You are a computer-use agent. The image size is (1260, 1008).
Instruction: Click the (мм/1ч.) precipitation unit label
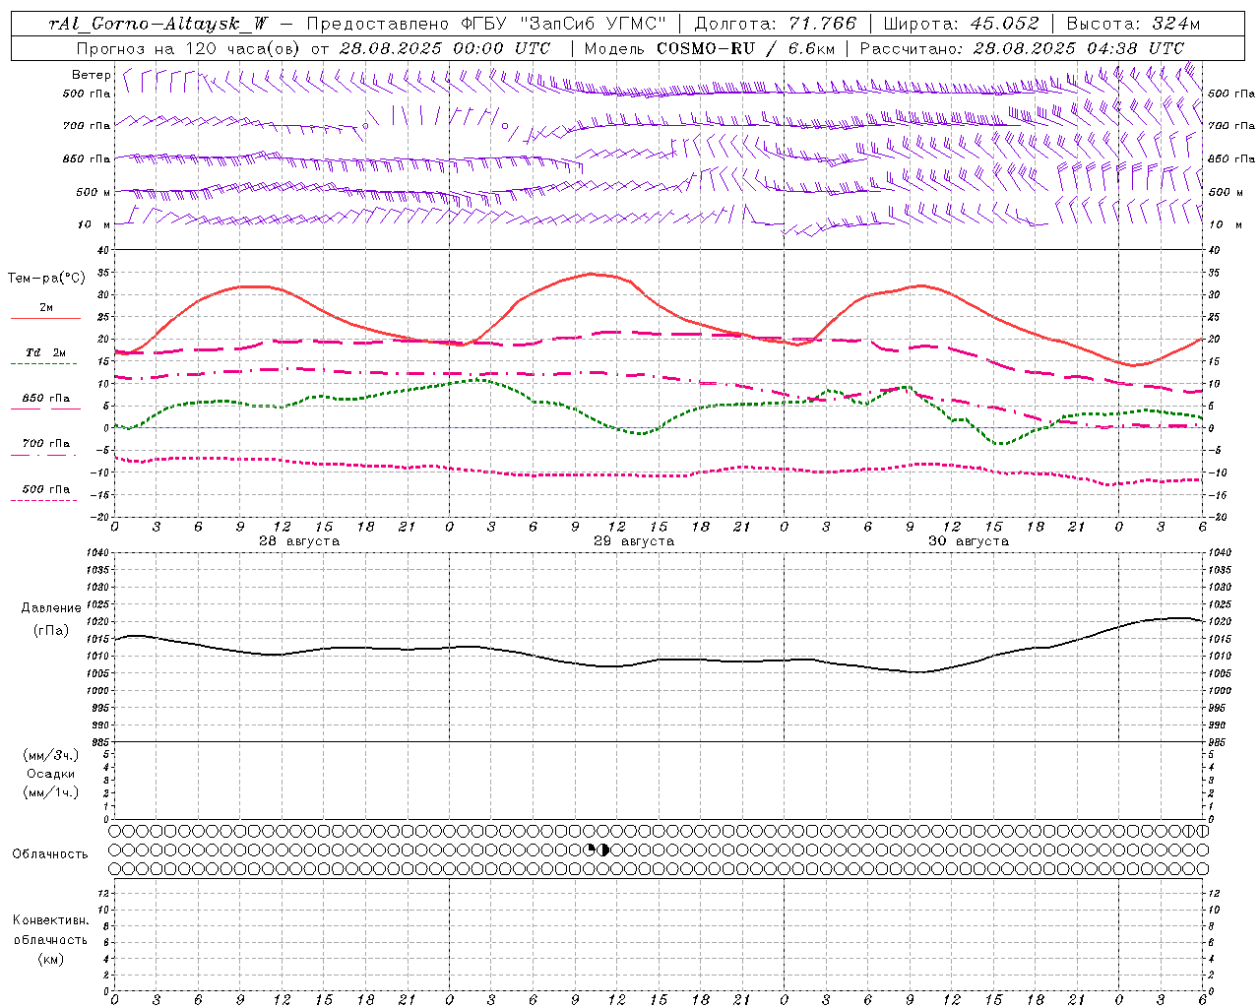pos(51,792)
